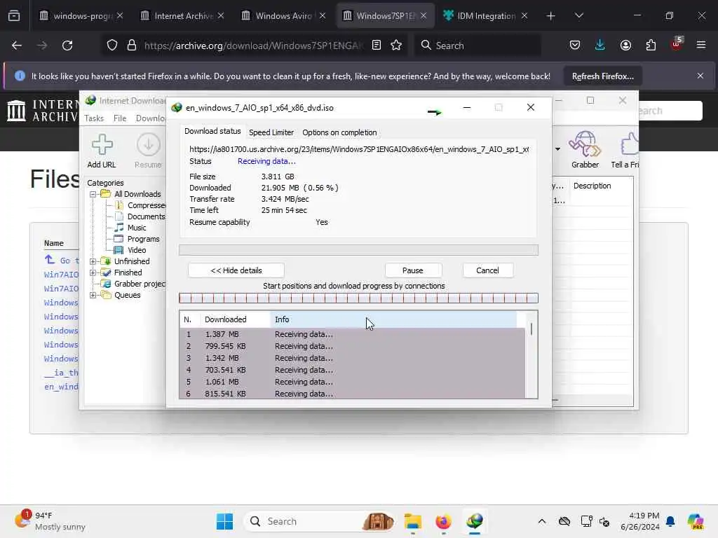718x538 pixels.
Task: Pause the current download
Action: tap(412, 270)
